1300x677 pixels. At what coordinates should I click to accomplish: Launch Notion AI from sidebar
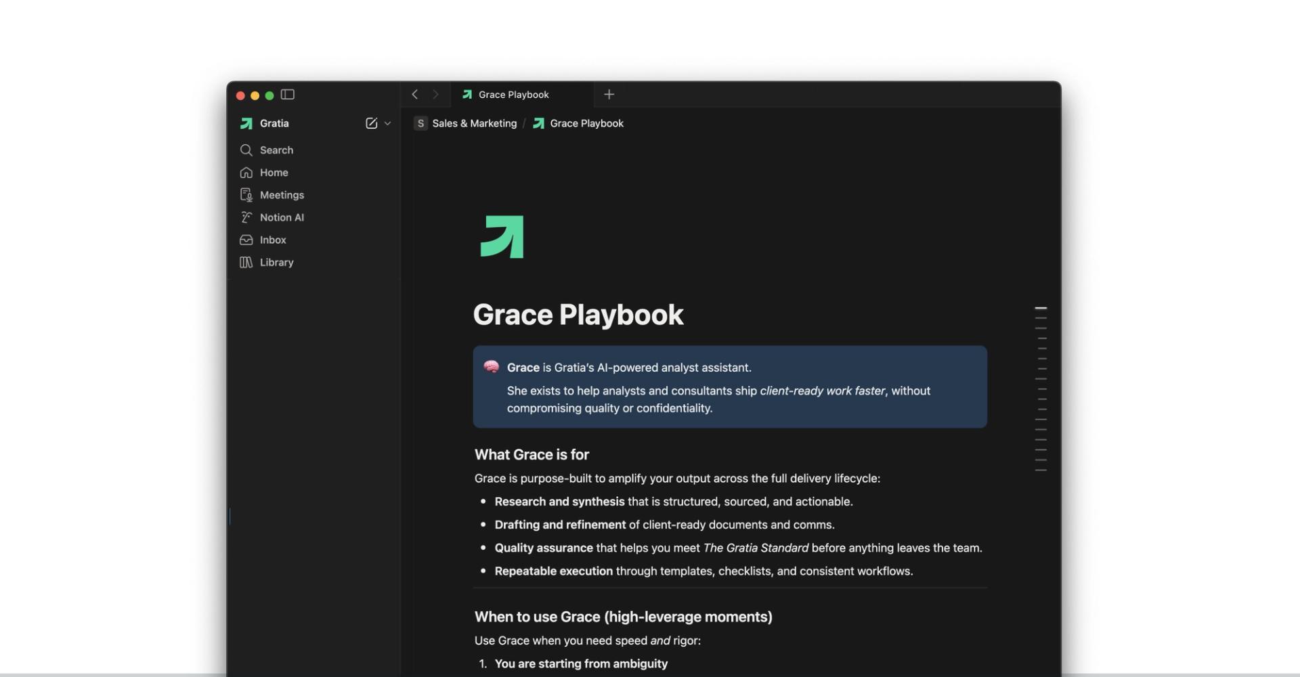282,217
